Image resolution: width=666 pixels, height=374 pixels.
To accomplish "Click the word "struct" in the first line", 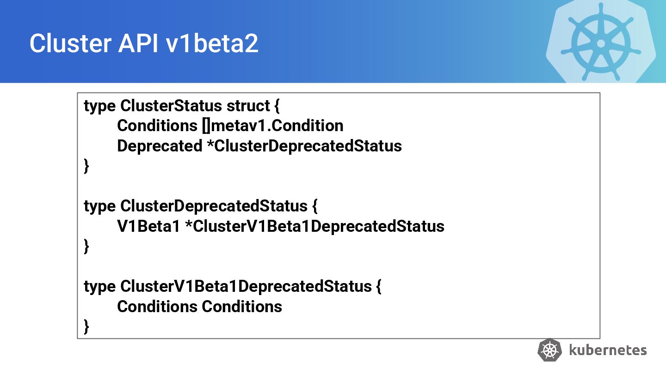I will [x=248, y=106].
